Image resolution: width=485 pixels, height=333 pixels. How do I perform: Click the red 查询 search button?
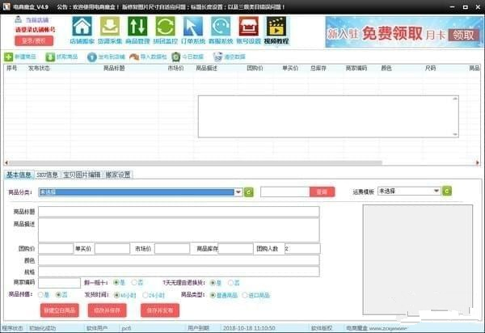coord(322,192)
